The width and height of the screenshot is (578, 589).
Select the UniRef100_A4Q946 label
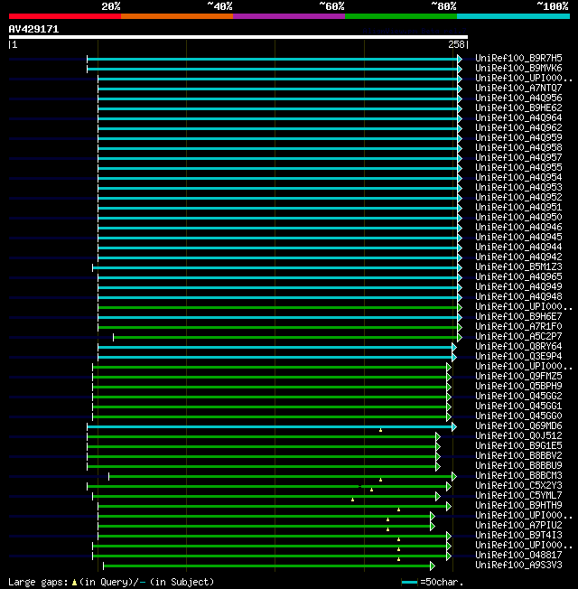(x=518, y=228)
